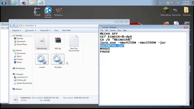Screen dimensions: 194x109
Task: Click the Notepad vertical scrollbar
Action: (x=187, y=68)
